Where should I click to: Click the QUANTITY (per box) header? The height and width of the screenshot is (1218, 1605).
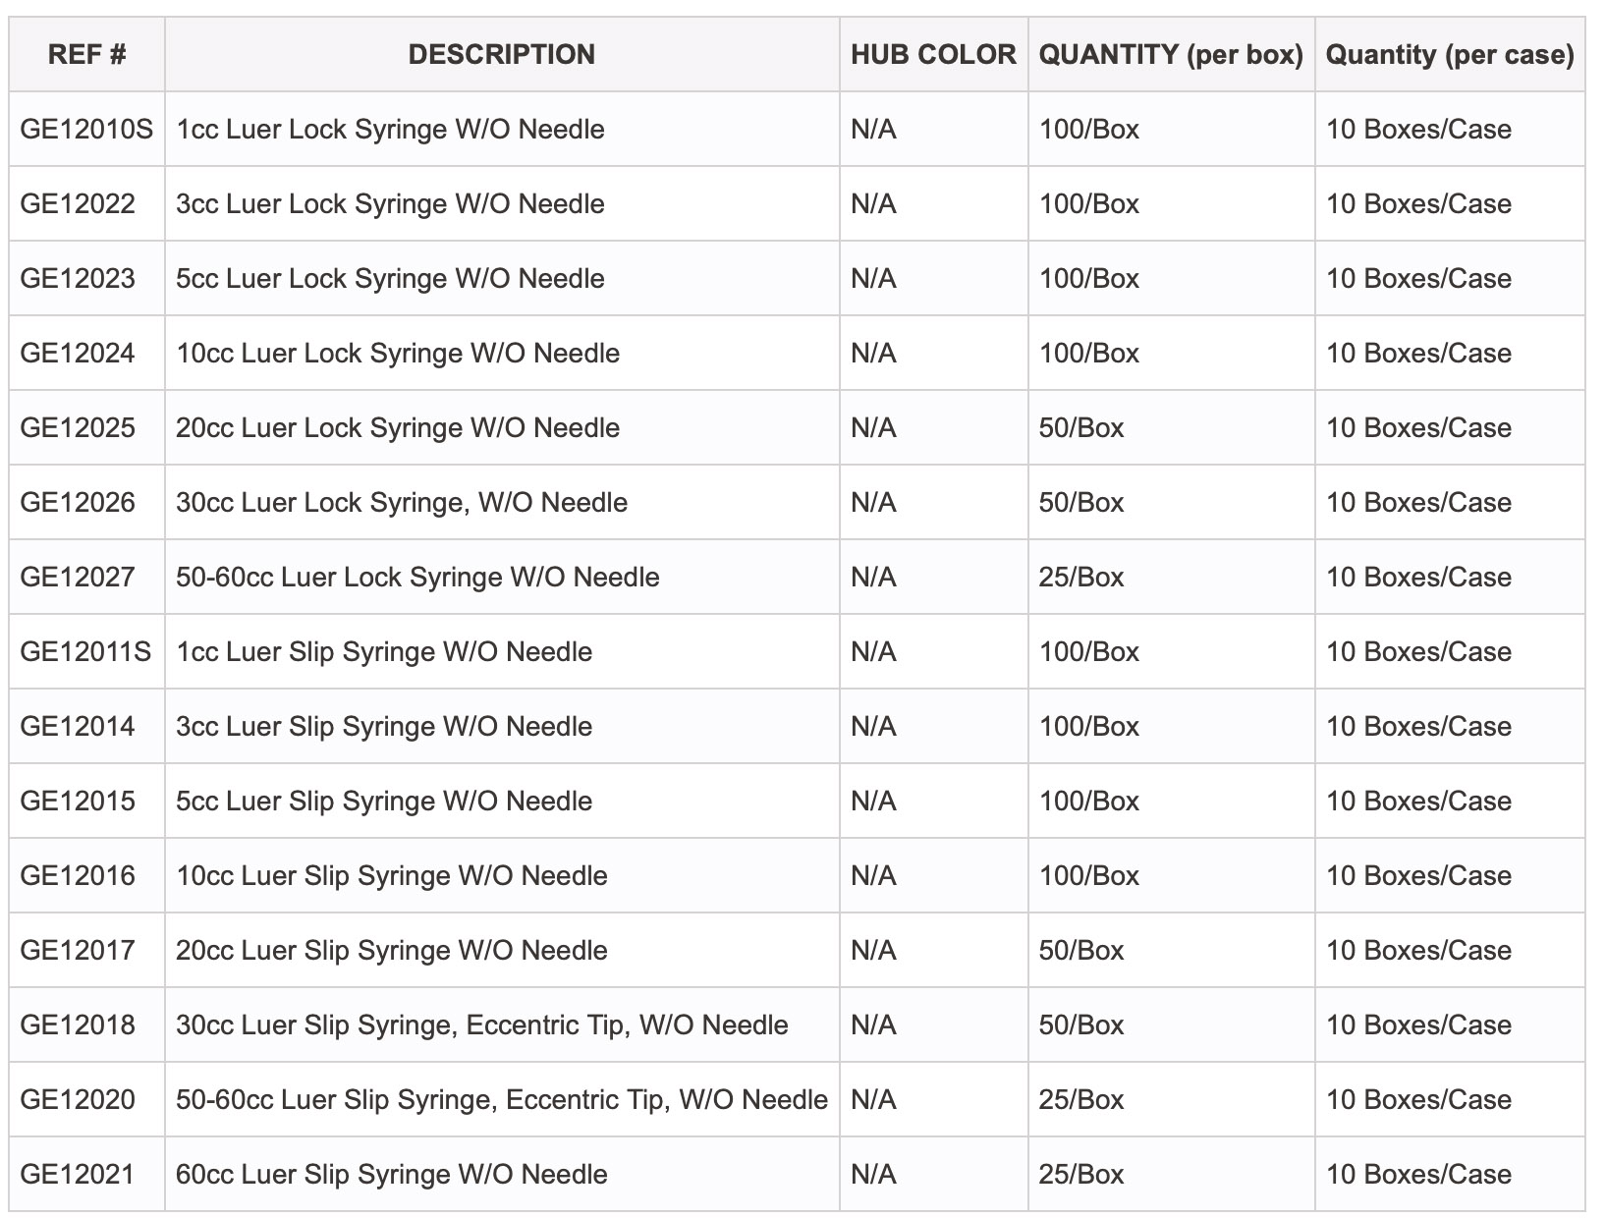[1171, 54]
